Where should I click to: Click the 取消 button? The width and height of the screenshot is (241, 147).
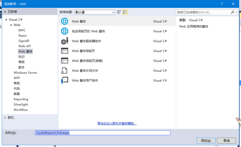[x=227, y=140]
